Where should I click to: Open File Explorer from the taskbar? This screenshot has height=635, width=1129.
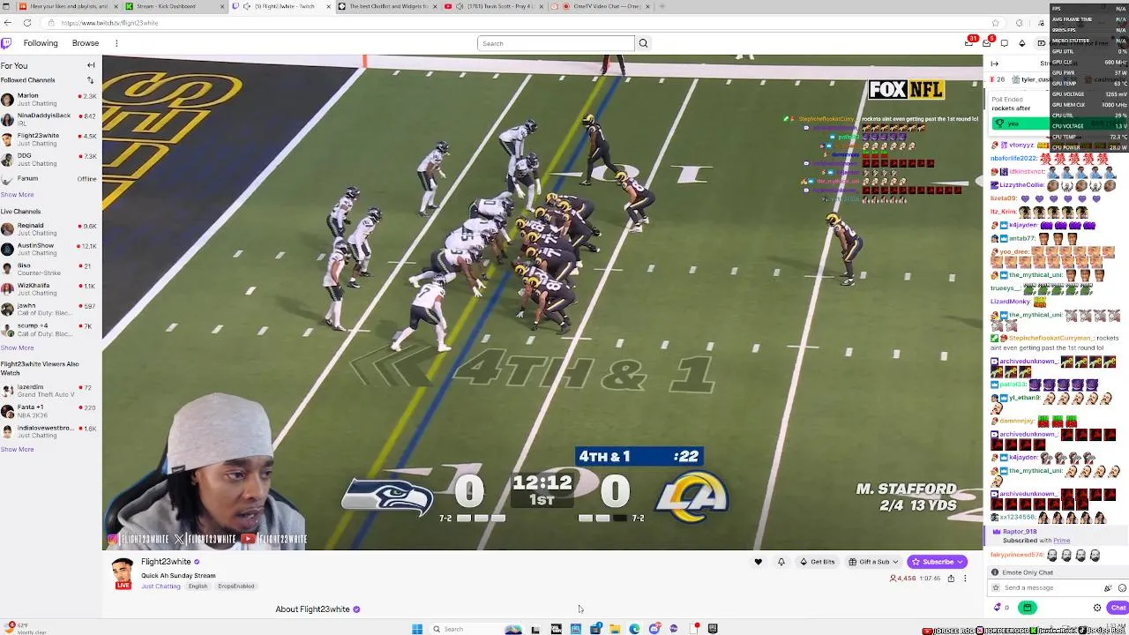615,629
